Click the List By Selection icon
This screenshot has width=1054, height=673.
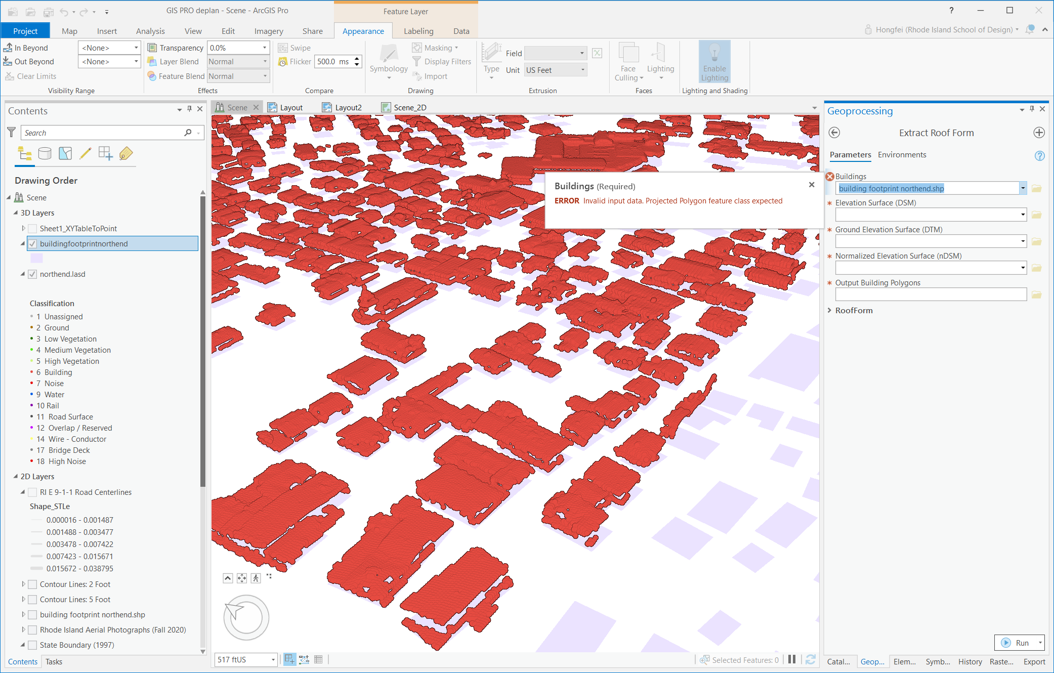[x=65, y=153]
